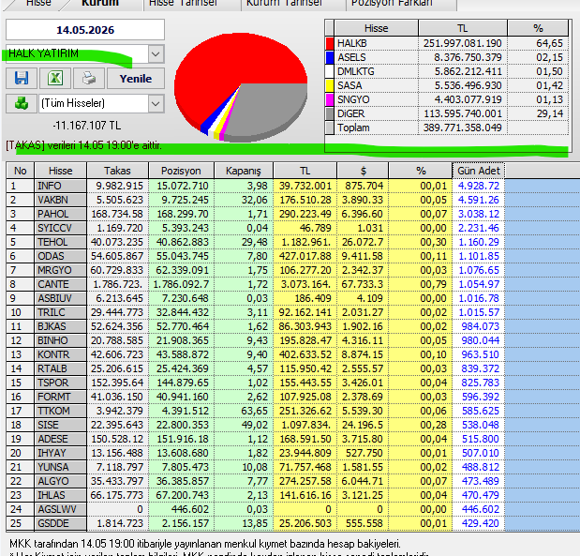Switch to the Kurum tab

[x=100, y=3]
